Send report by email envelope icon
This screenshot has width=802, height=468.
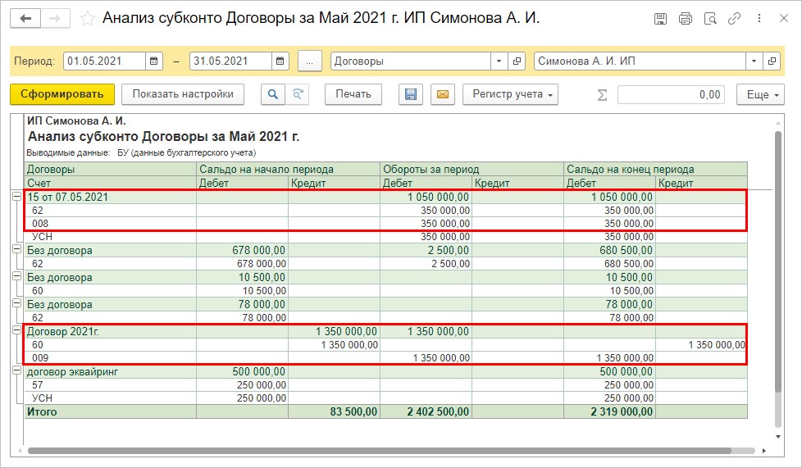click(443, 94)
